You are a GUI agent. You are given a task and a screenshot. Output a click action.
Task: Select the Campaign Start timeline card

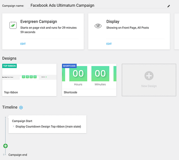[47, 124]
